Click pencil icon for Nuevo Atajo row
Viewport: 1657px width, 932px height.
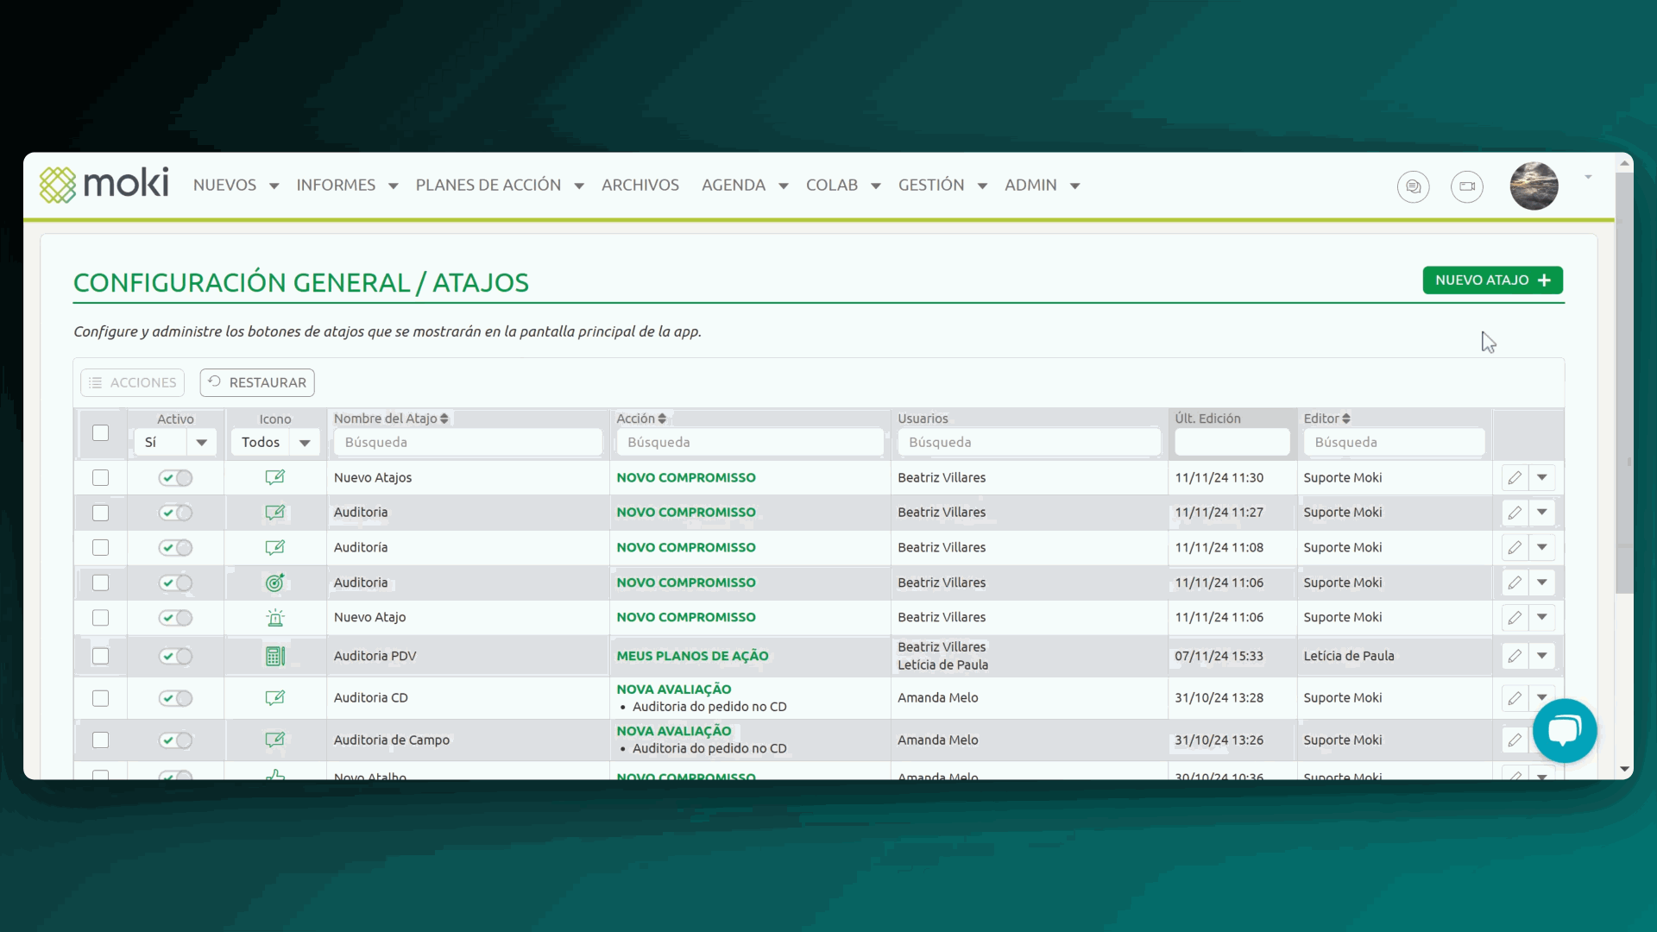pyautogui.click(x=1515, y=618)
